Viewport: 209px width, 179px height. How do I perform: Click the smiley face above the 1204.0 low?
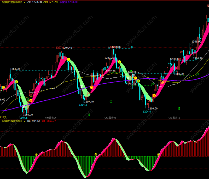click(154, 96)
